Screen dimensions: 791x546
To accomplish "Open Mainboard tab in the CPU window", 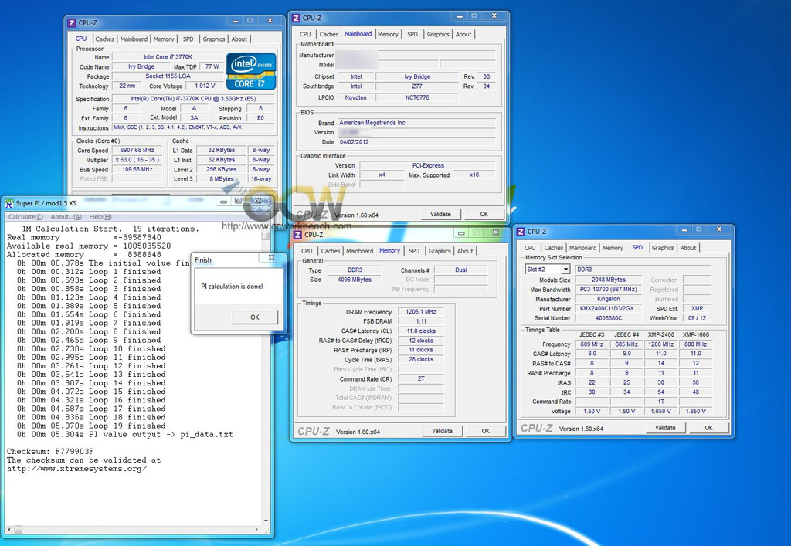I will click(134, 39).
